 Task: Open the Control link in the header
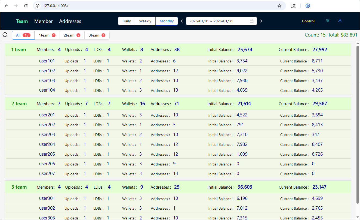(x=308, y=21)
